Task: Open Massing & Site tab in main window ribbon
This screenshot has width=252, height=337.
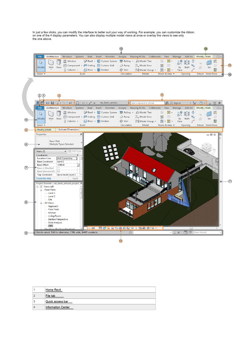Action: [x=137, y=108]
